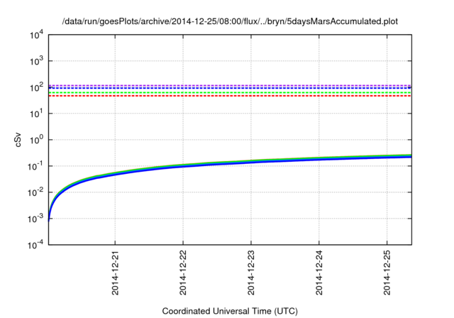Screen dimensions: 454x318
Task: Click the blue accumulated dose curve
Action: (x=230, y=164)
